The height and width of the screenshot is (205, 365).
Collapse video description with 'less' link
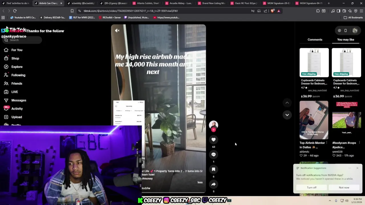pyautogui.click(x=200, y=182)
